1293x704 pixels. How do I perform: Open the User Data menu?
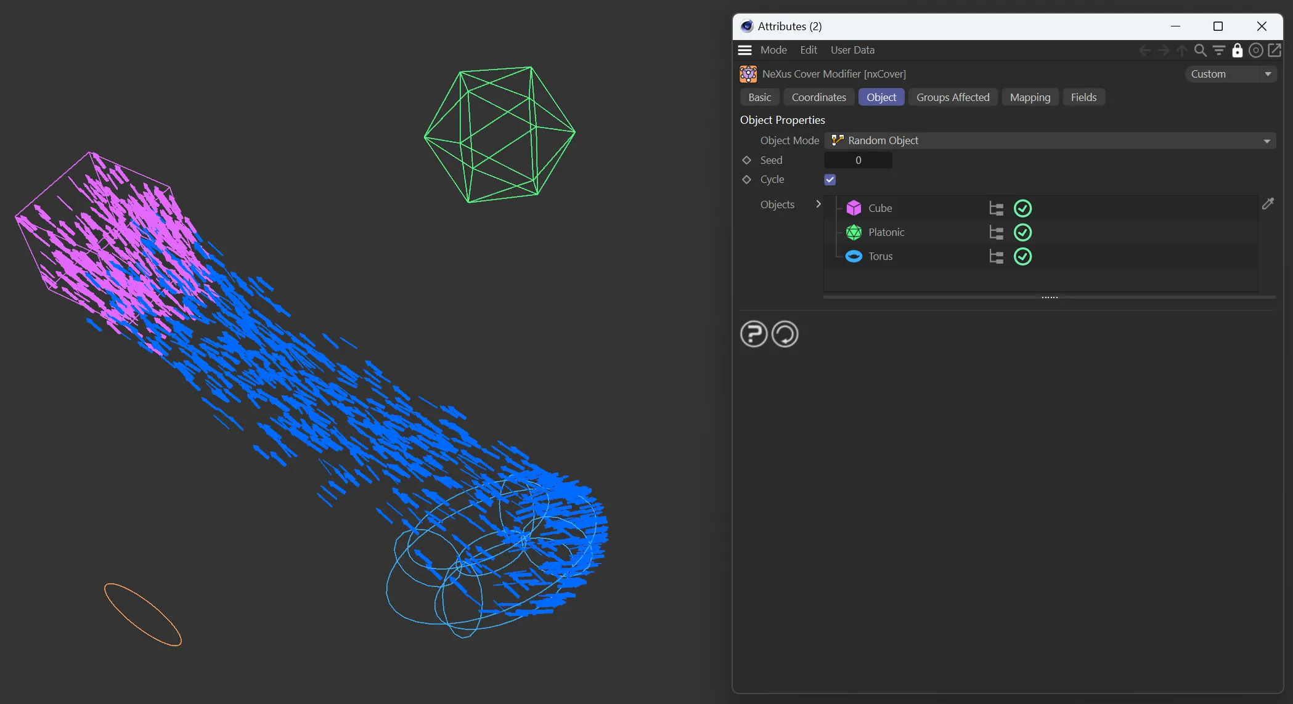[852, 51]
